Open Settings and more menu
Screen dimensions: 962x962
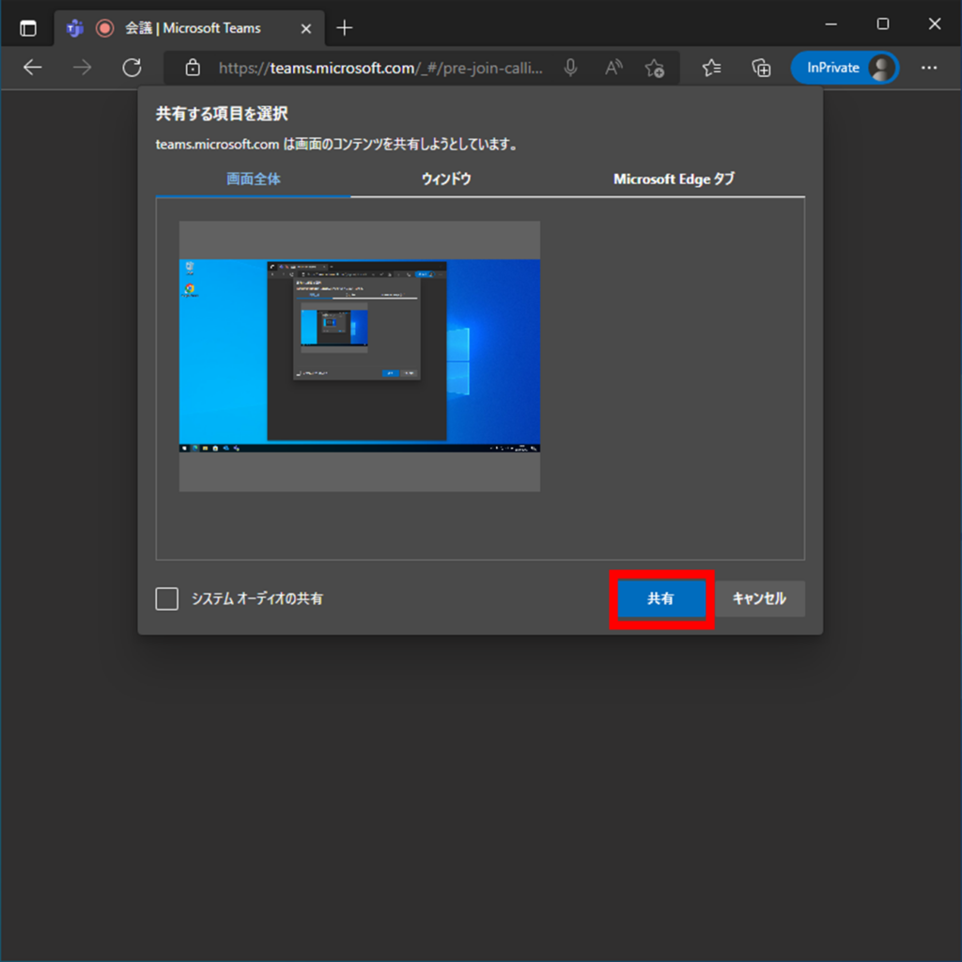coord(929,68)
